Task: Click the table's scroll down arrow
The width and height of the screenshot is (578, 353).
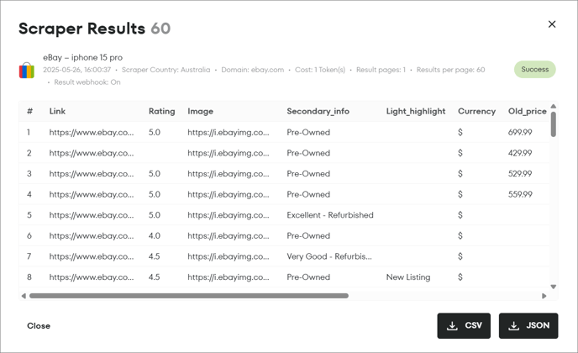Action: [x=553, y=287]
